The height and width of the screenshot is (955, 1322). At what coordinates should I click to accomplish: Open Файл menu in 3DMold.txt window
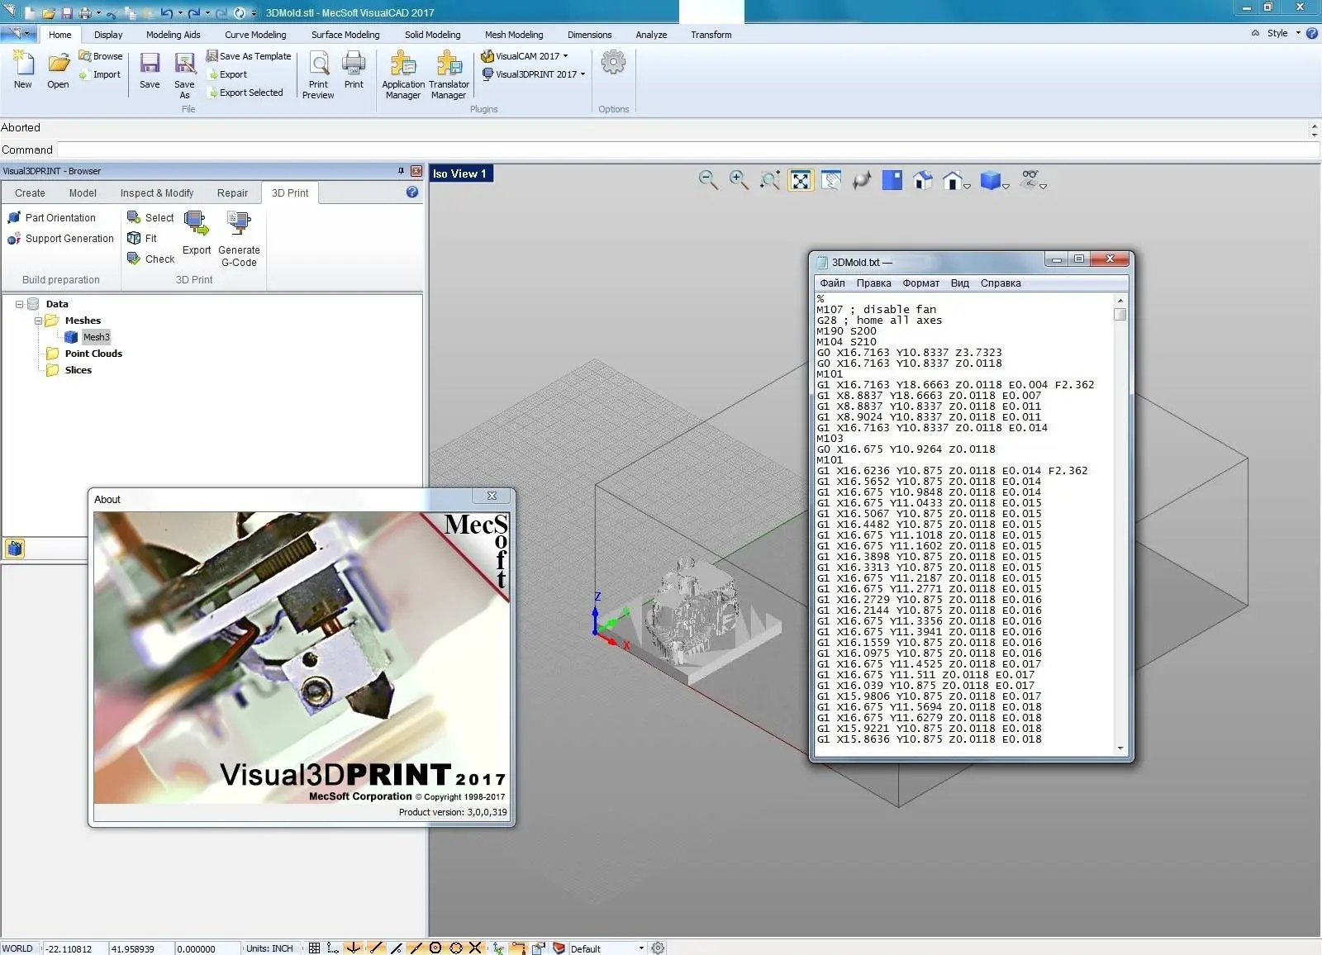tap(832, 283)
